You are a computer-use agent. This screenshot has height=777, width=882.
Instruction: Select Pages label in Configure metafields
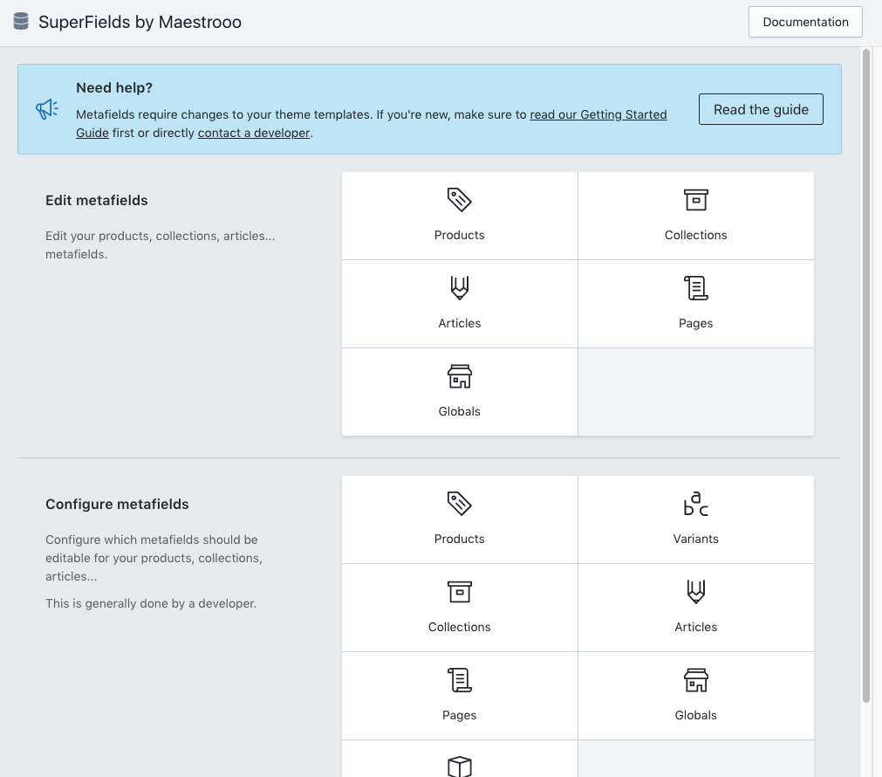[459, 715]
